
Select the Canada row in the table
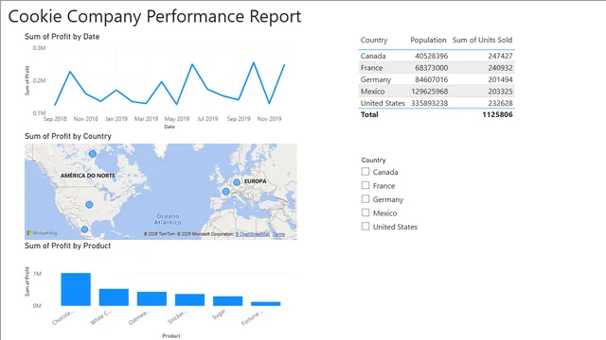[x=437, y=56]
